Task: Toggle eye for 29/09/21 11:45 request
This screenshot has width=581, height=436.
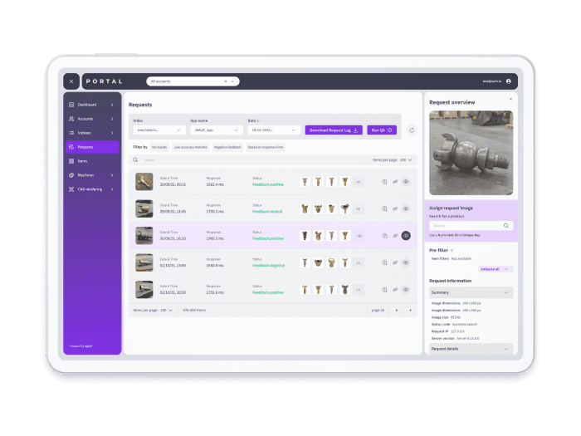Action: click(x=406, y=208)
